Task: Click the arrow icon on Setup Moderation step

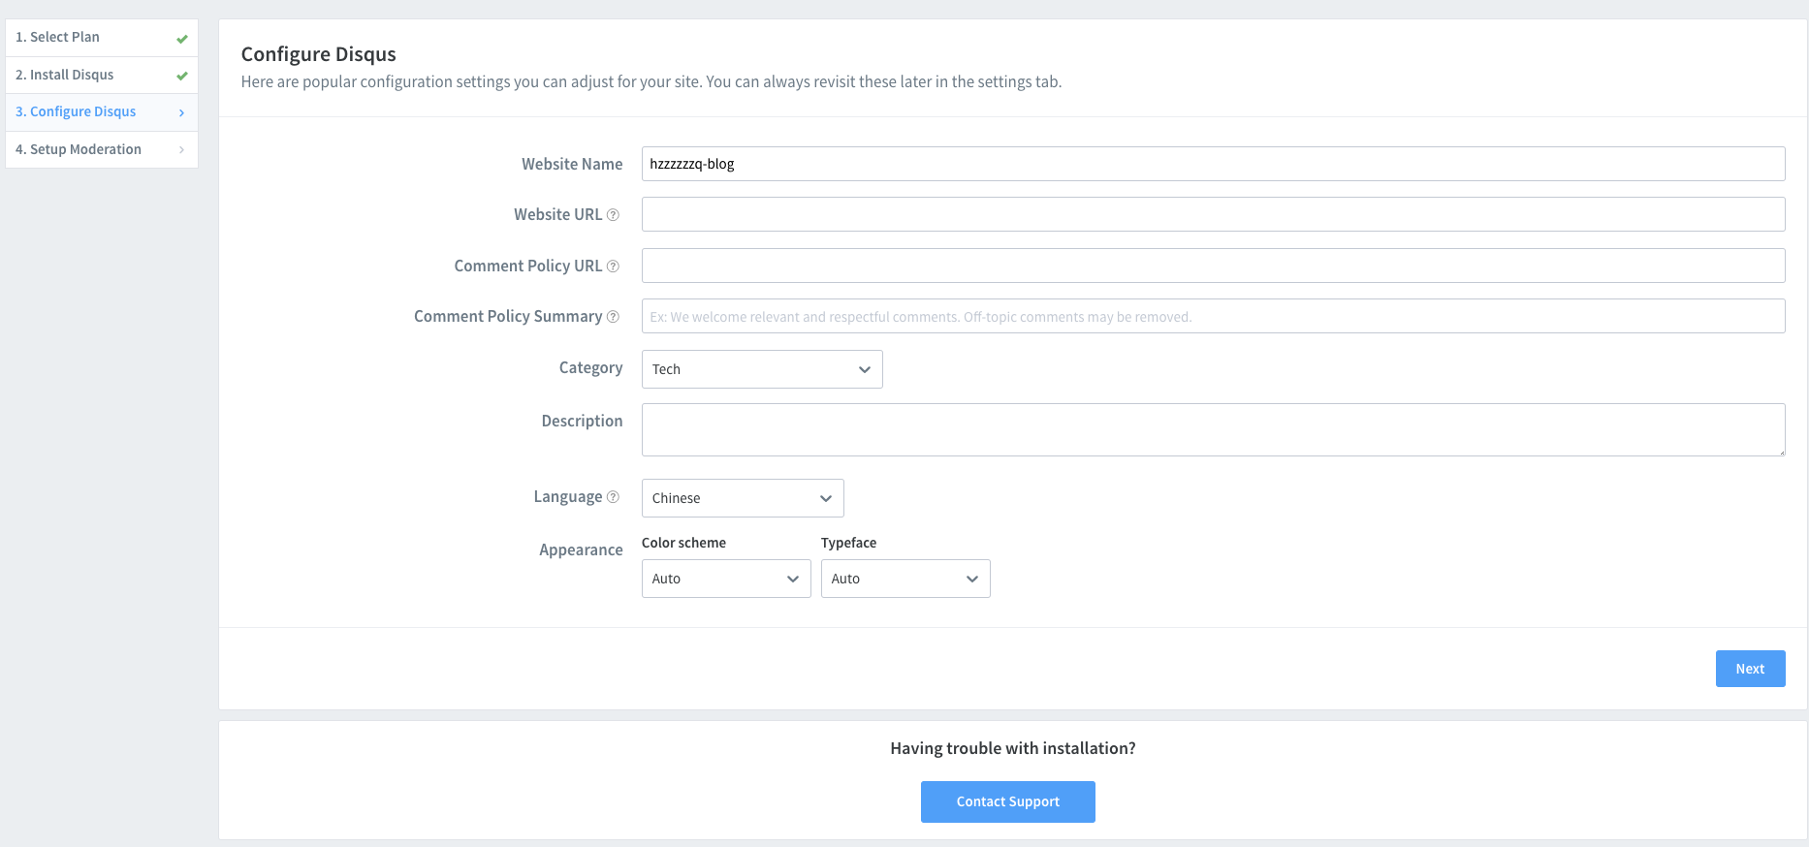Action: (x=181, y=149)
